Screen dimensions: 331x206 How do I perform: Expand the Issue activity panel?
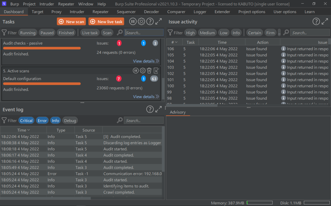pyautogui.click(x=325, y=22)
